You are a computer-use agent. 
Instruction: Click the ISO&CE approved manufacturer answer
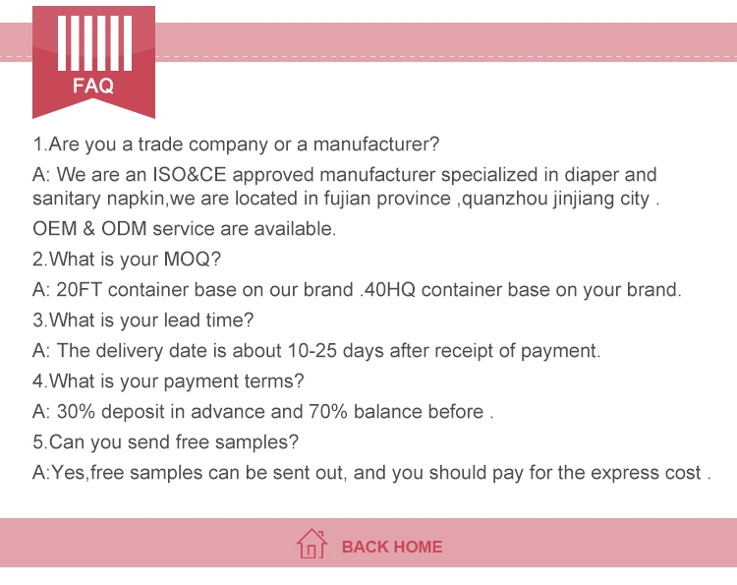345,174
